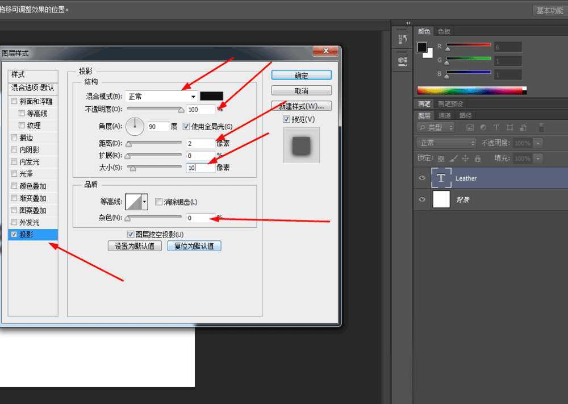
Task: Enable lock transparent pixels in Layers panel
Action: coord(442,157)
